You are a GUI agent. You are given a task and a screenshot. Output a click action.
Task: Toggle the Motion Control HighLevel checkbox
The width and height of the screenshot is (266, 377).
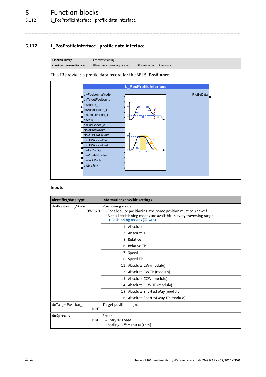94,66
